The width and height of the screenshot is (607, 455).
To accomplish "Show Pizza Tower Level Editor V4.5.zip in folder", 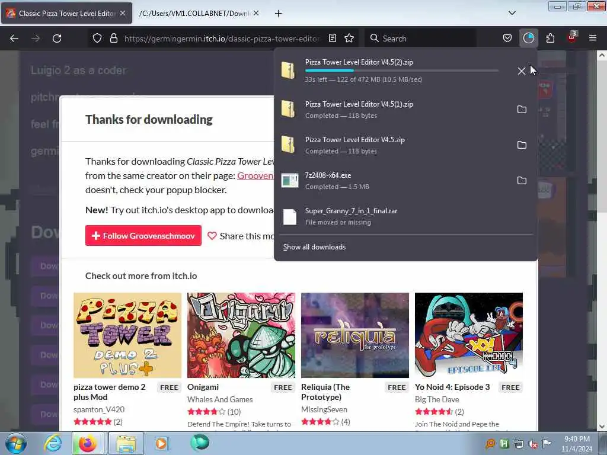I will coord(522,145).
